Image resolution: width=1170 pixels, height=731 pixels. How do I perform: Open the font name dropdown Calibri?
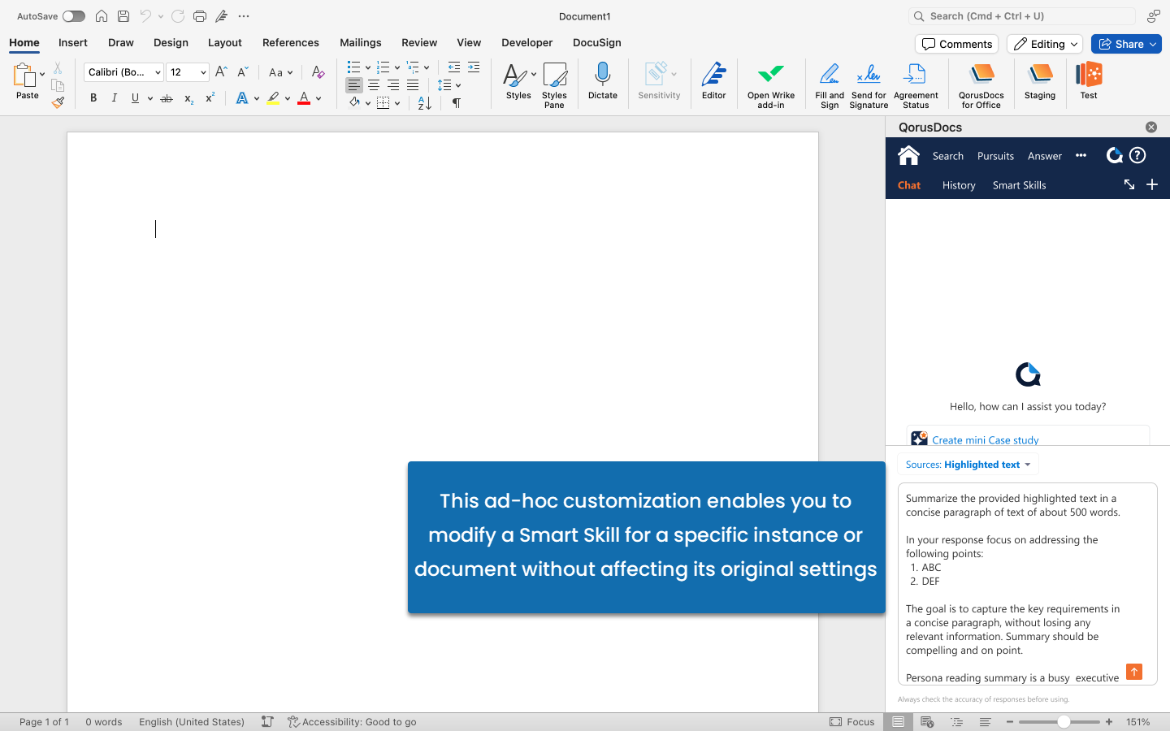click(x=123, y=72)
